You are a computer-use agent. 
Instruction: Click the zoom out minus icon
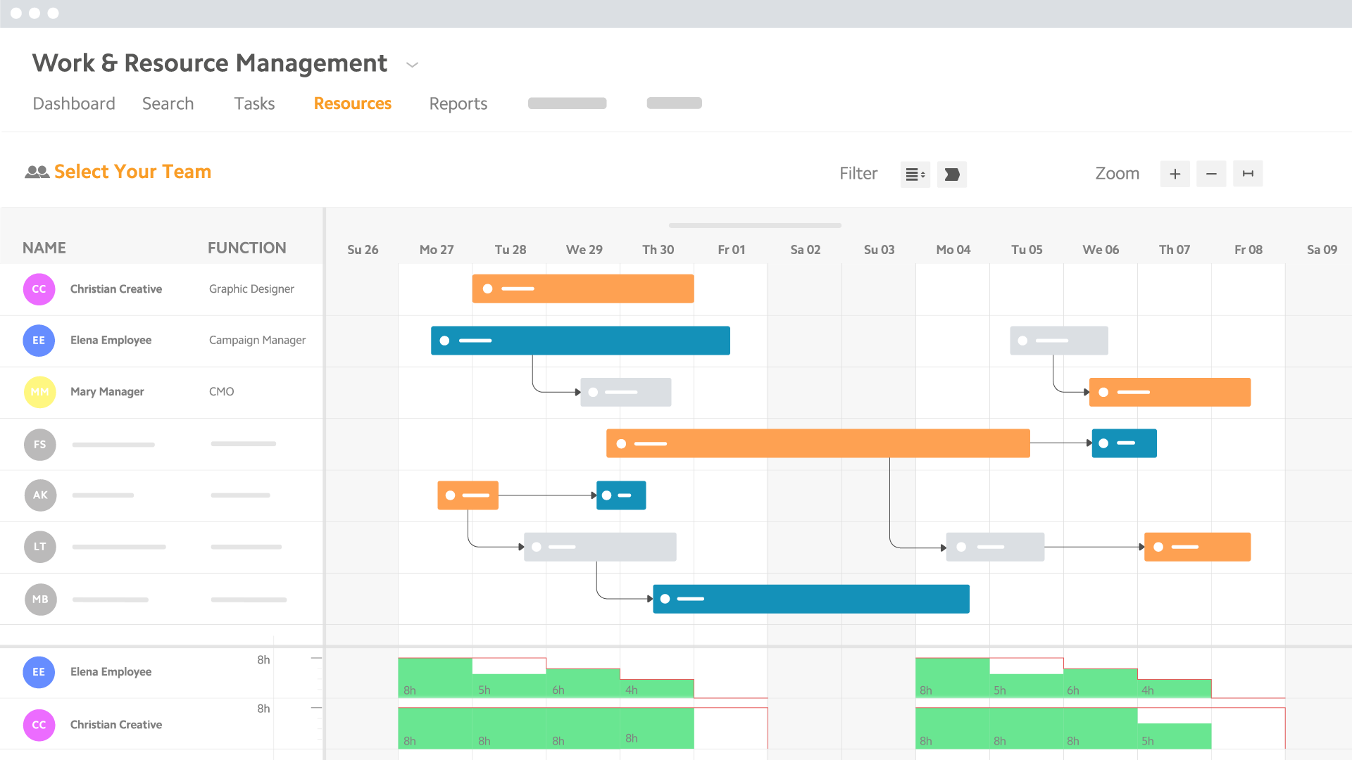[1211, 174]
